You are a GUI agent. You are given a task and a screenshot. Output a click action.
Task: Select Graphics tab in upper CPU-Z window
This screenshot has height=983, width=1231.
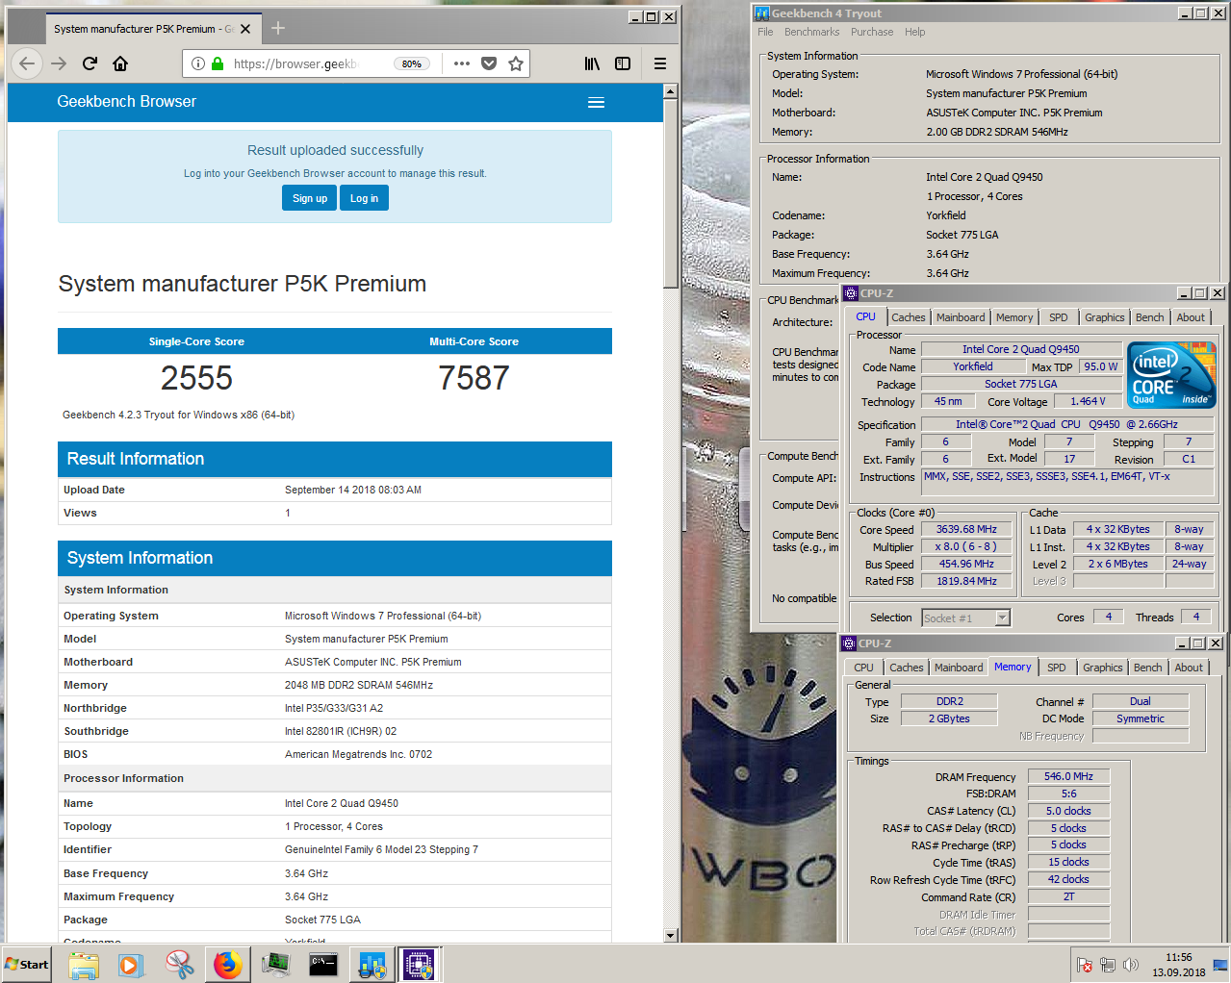tap(1104, 317)
